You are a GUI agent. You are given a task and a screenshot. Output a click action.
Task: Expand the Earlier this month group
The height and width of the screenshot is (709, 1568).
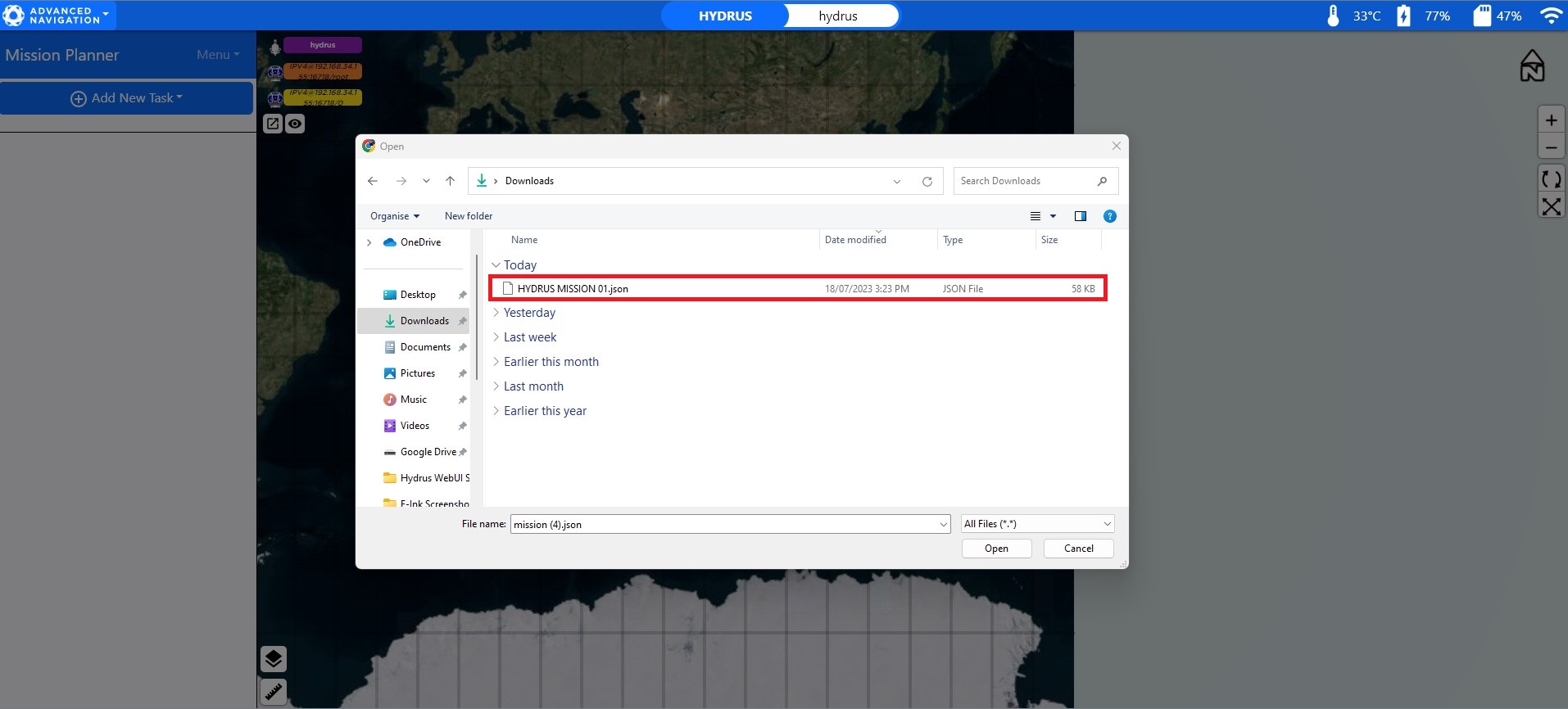tap(496, 362)
